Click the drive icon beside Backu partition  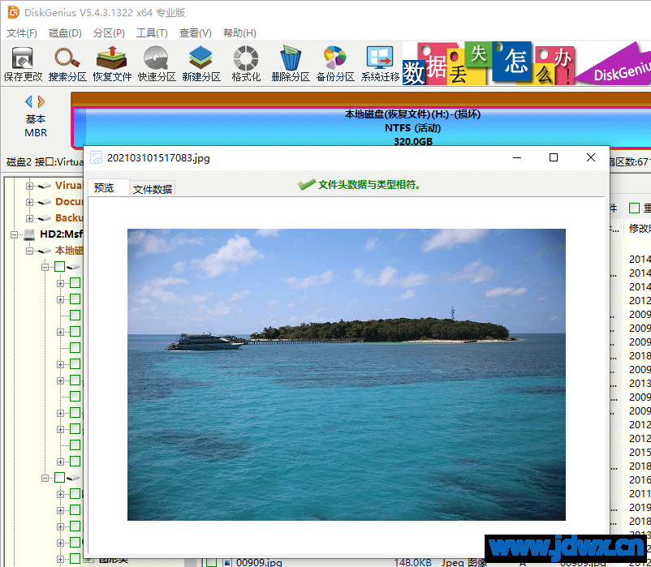44,218
